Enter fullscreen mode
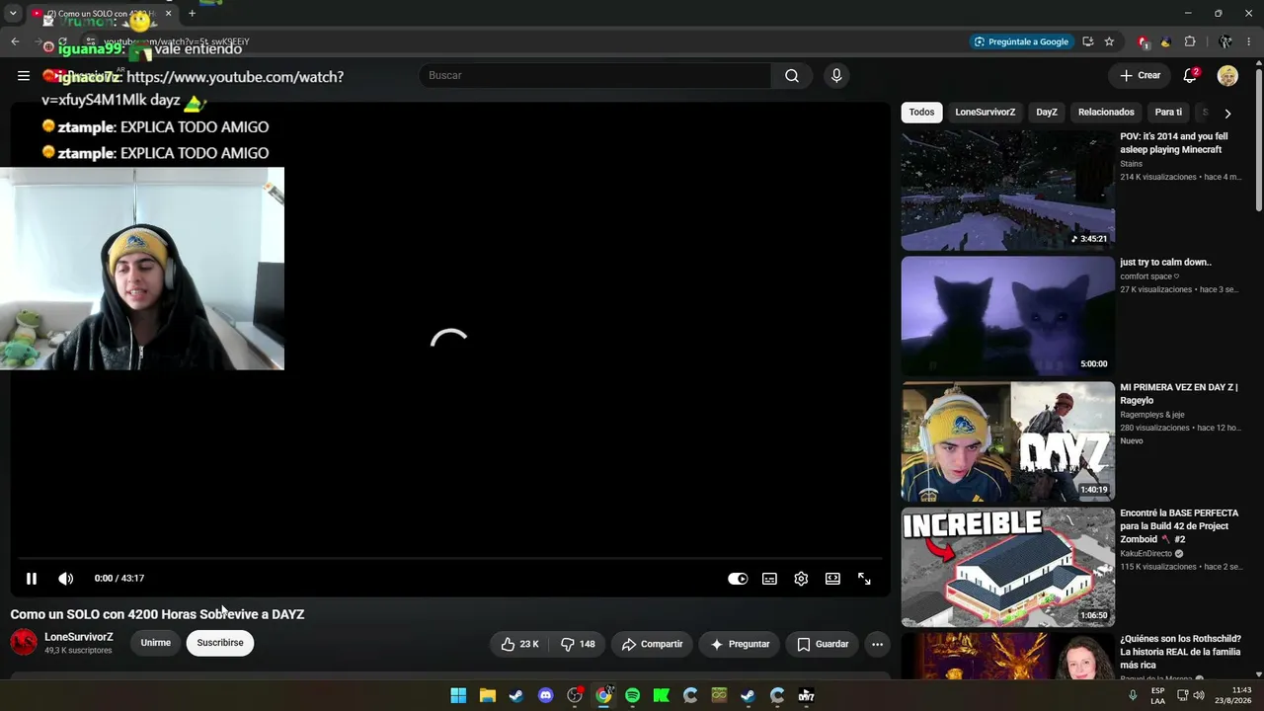Image resolution: width=1264 pixels, height=711 pixels. tap(864, 579)
